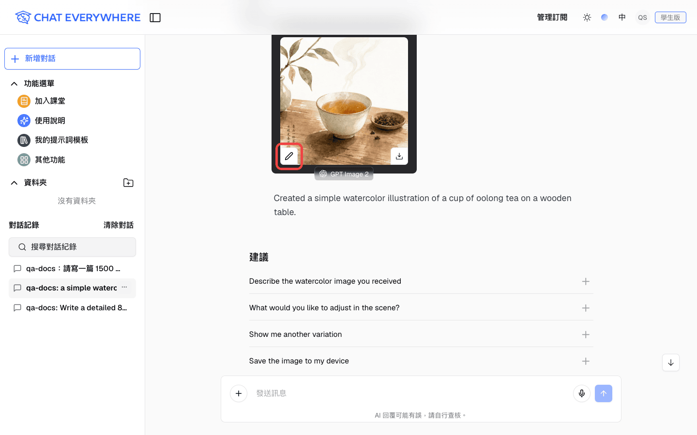Open 管理訂閱 subscription management

click(x=552, y=17)
